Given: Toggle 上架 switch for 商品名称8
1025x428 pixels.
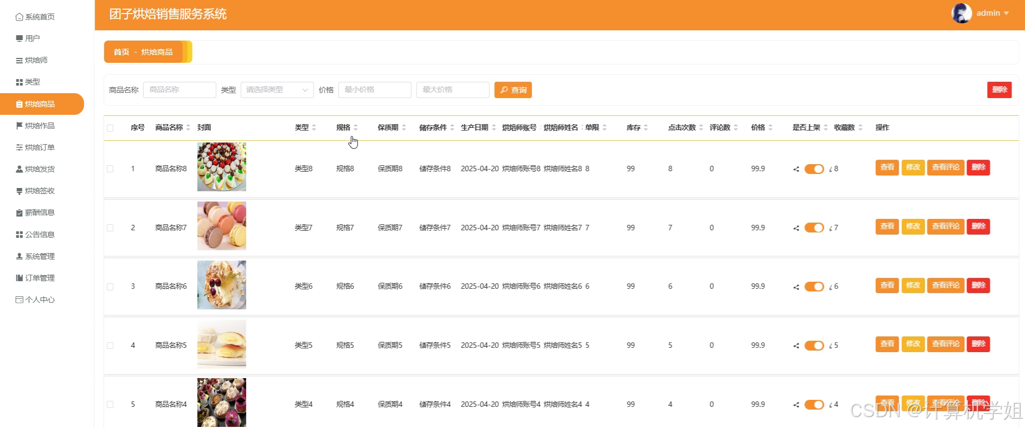Looking at the screenshot, I should 814,169.
